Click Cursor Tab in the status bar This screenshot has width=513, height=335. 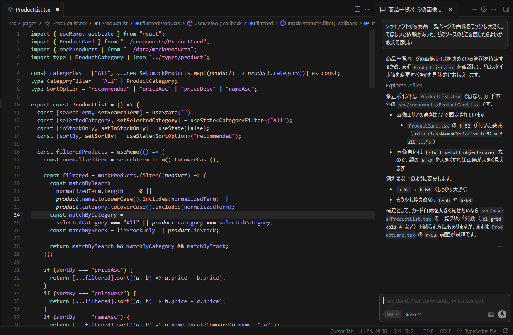(342, 331)
